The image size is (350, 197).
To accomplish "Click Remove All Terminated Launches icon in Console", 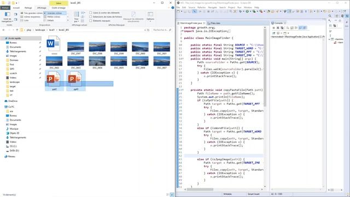I will [x=282, y=28].
